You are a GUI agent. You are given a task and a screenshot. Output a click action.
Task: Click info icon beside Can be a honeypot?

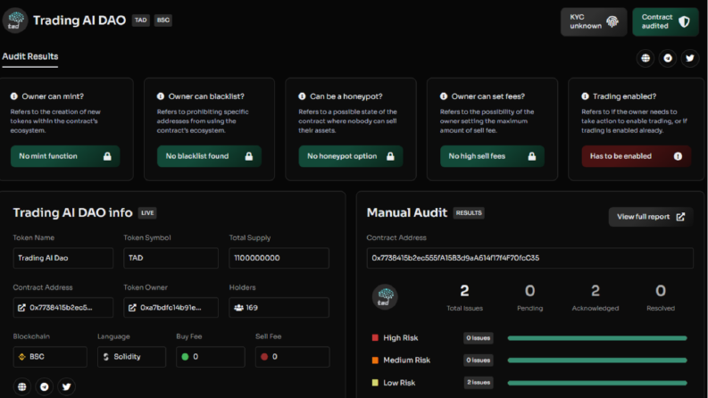(x=302, y=96)
